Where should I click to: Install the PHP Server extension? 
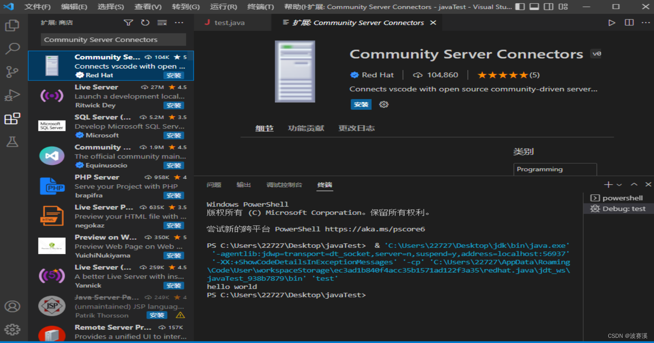[x=174, y=195]
